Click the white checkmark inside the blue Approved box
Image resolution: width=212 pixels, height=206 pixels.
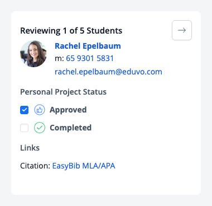click(25, 110)
